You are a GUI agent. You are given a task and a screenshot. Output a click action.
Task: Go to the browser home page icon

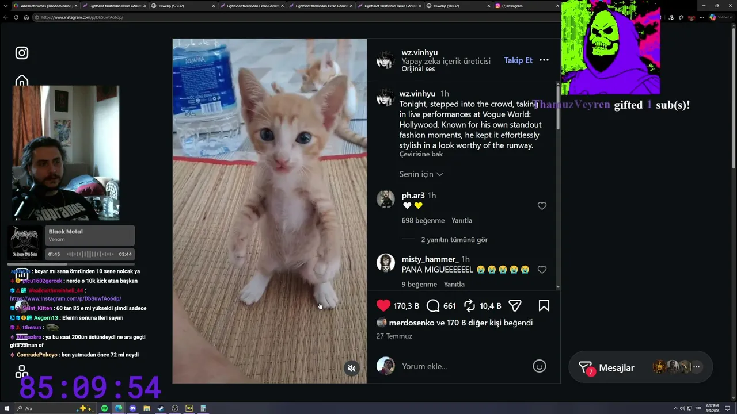click(x=26, y=17)
